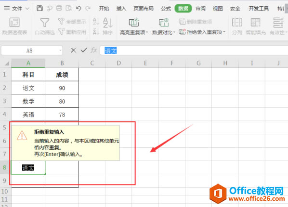The height and width of the screenshot is (207, 288).
Task: Click 删除重复项 button
Action: point(195,22)
